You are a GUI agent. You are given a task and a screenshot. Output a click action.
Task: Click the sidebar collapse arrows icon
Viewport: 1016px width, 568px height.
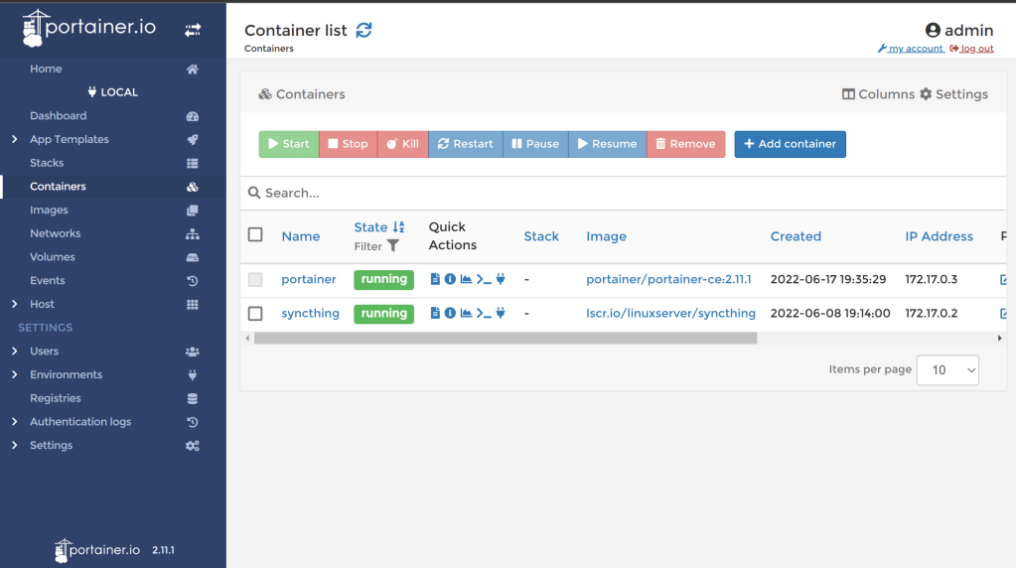(x=193, y=31)
